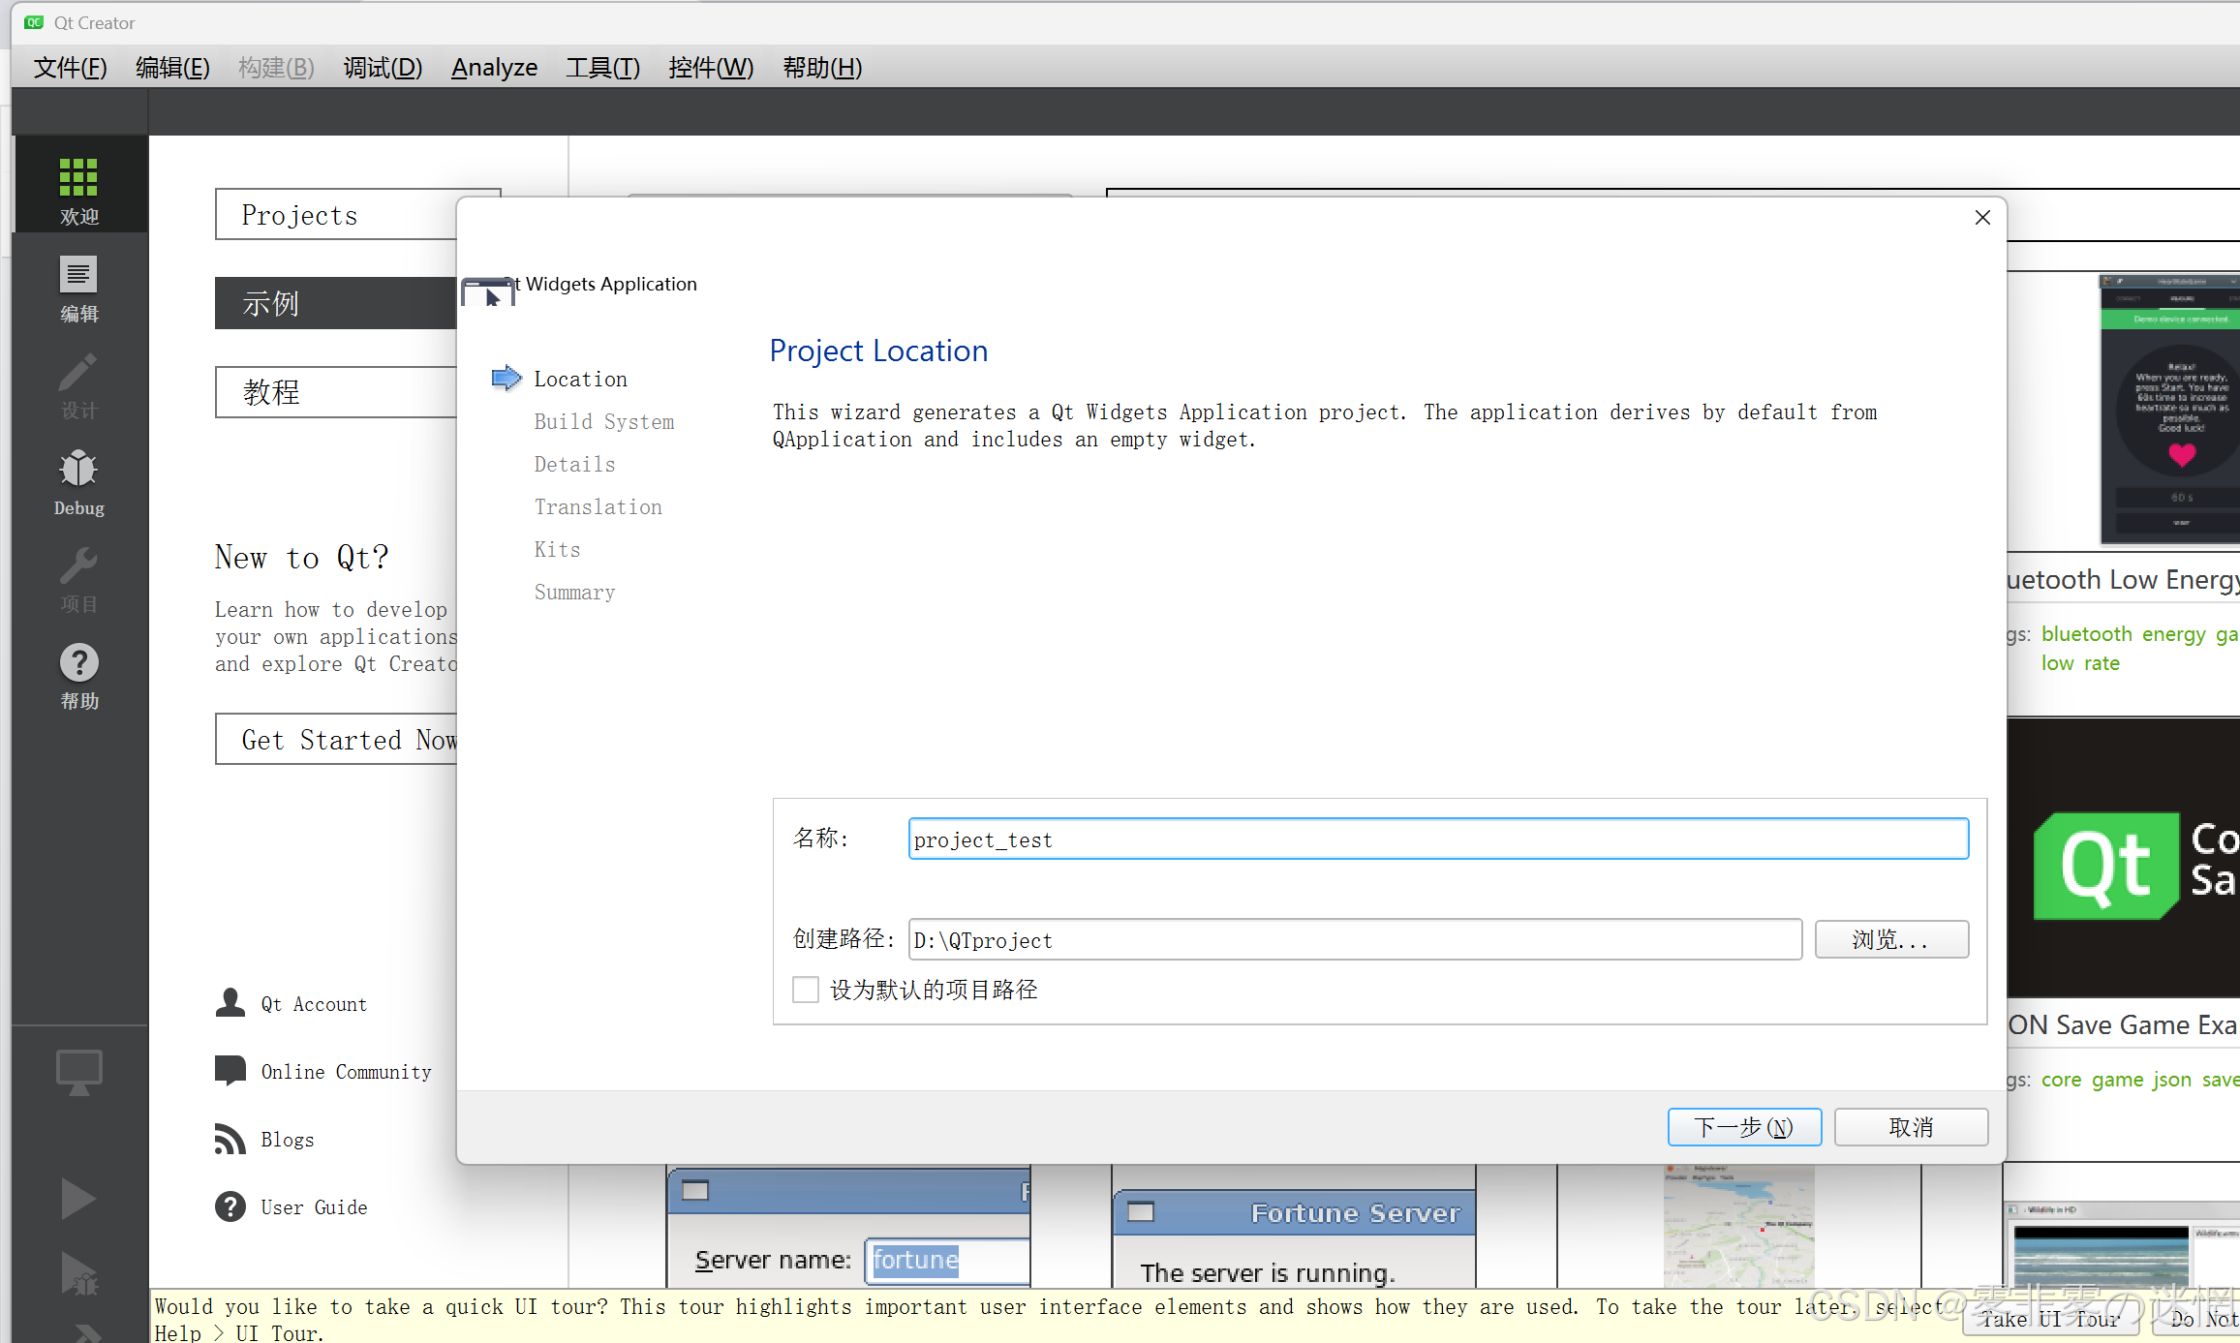This screenshot has height=1343, width=2240.
Task: Open the File menu
Action: (x=70, y=68)
